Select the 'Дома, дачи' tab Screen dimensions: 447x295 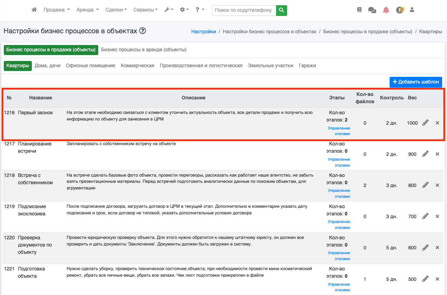click(x=47, y=65)
